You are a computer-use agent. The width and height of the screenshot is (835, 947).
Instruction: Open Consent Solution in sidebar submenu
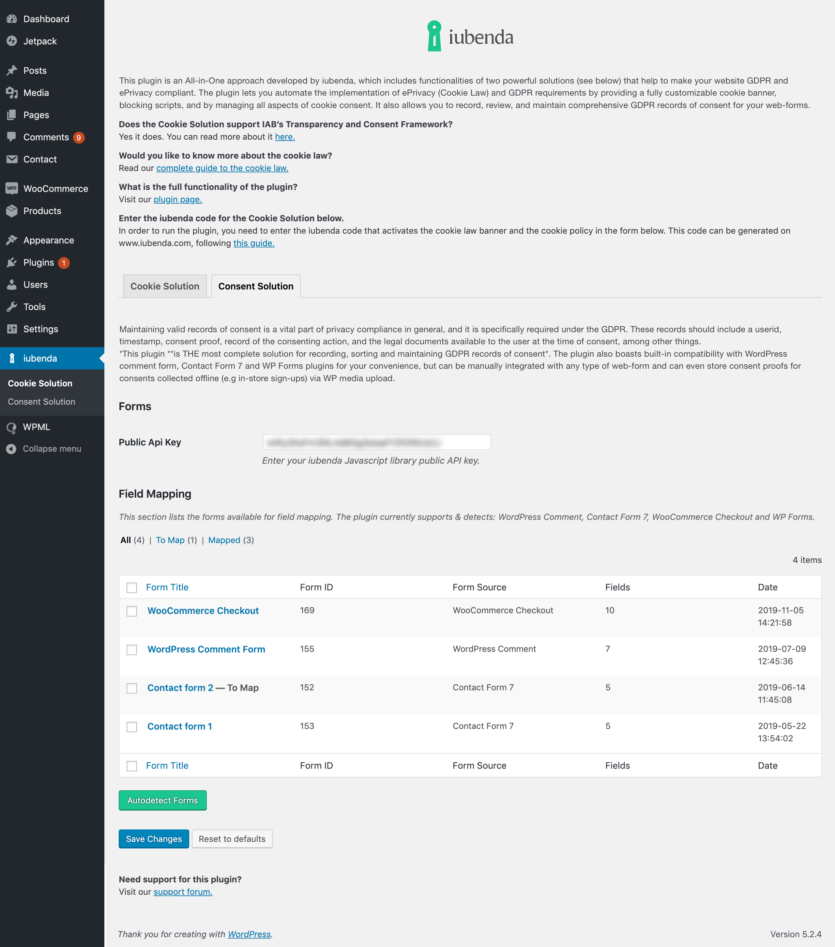[41, 402]
